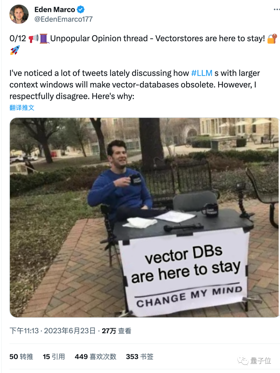Click the rocket emoji
280x373 pixels.
pyautogui.click(x=15, y=50)
